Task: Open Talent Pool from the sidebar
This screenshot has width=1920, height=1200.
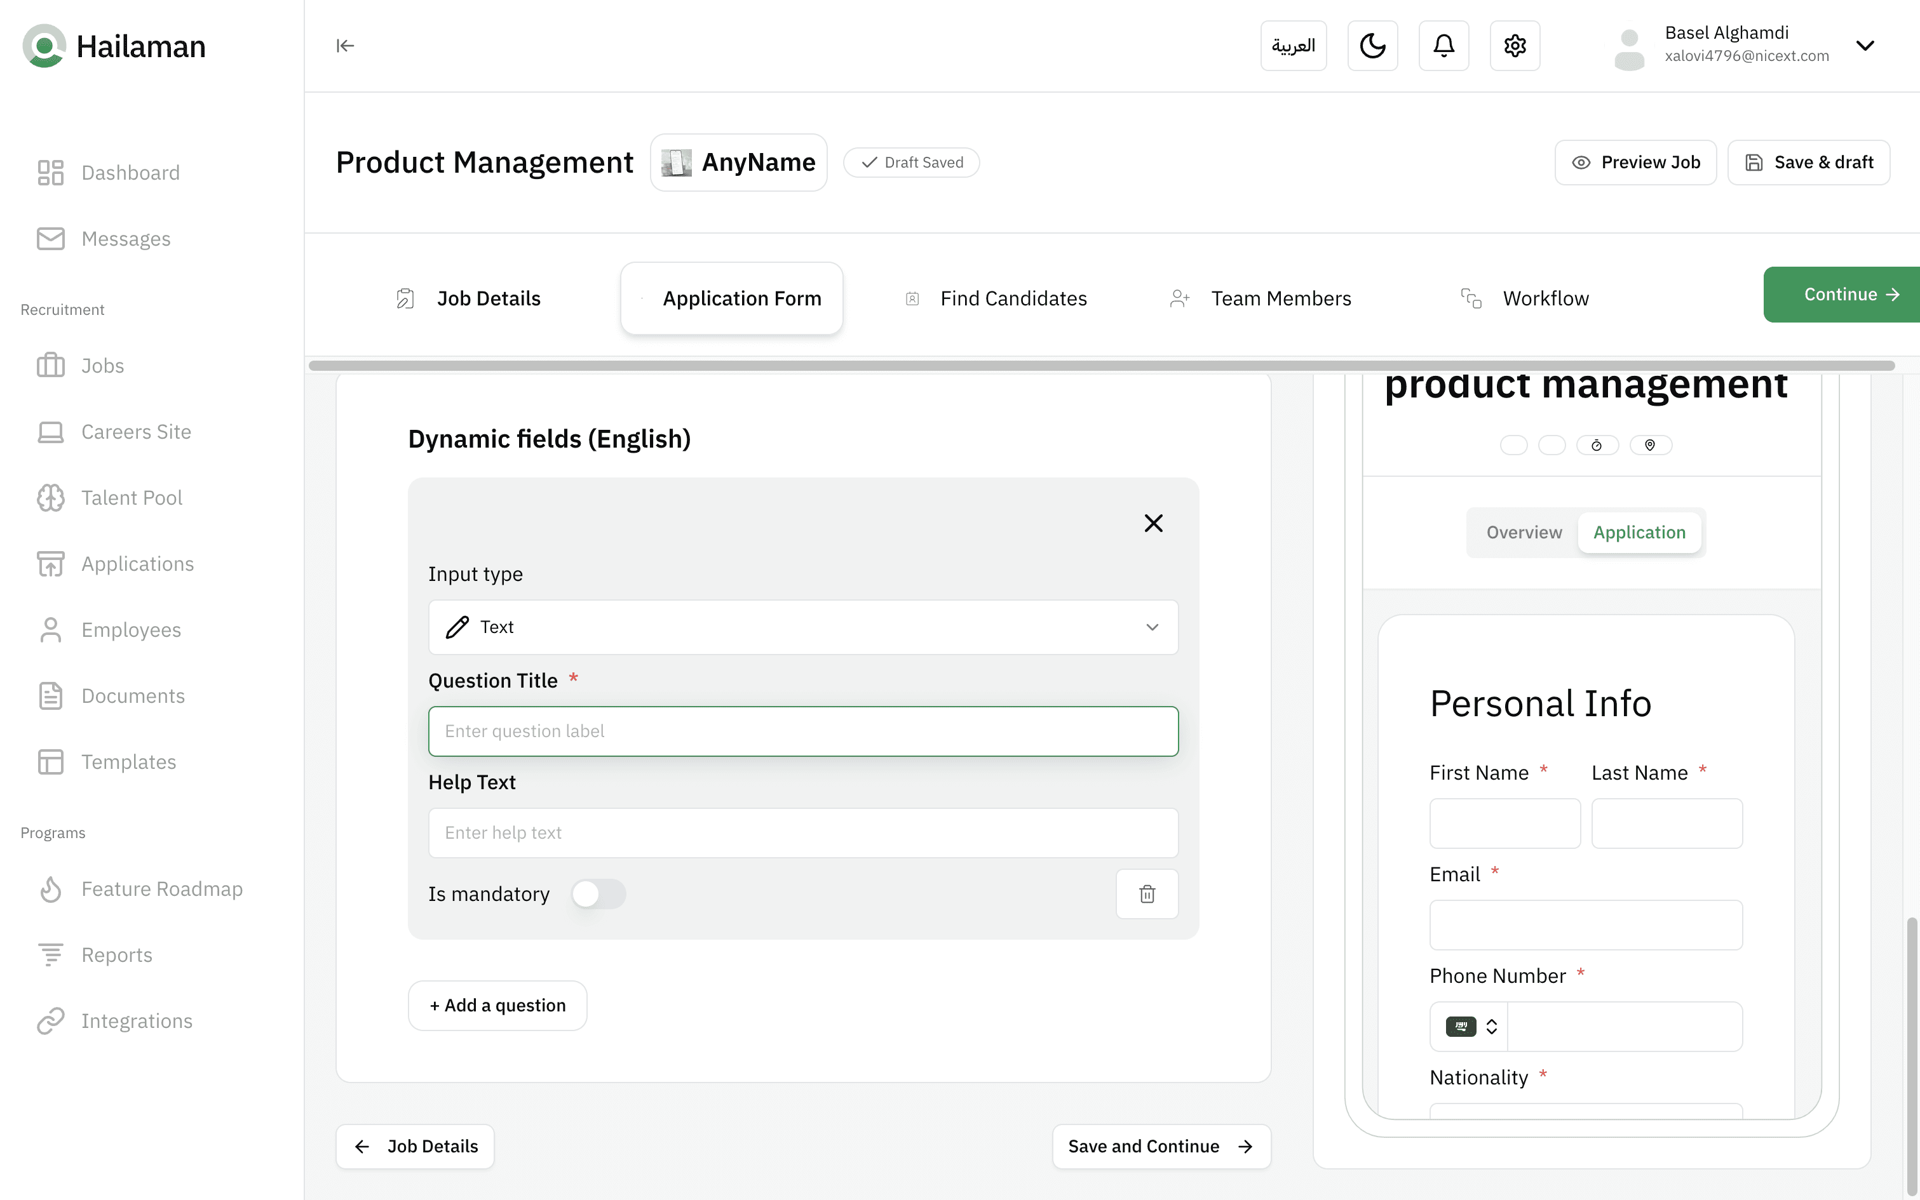Action: pos(131,498)
